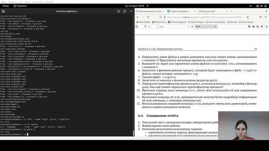
Task: Open GNOME Activities overview button
Action: [5, 6]
